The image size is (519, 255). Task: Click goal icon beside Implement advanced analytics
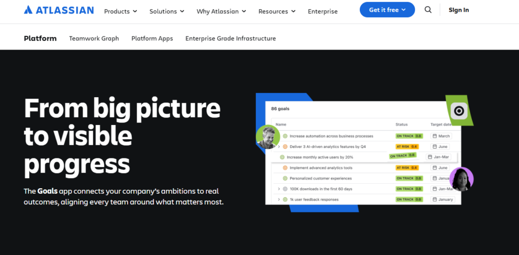[x=285, y=168]
